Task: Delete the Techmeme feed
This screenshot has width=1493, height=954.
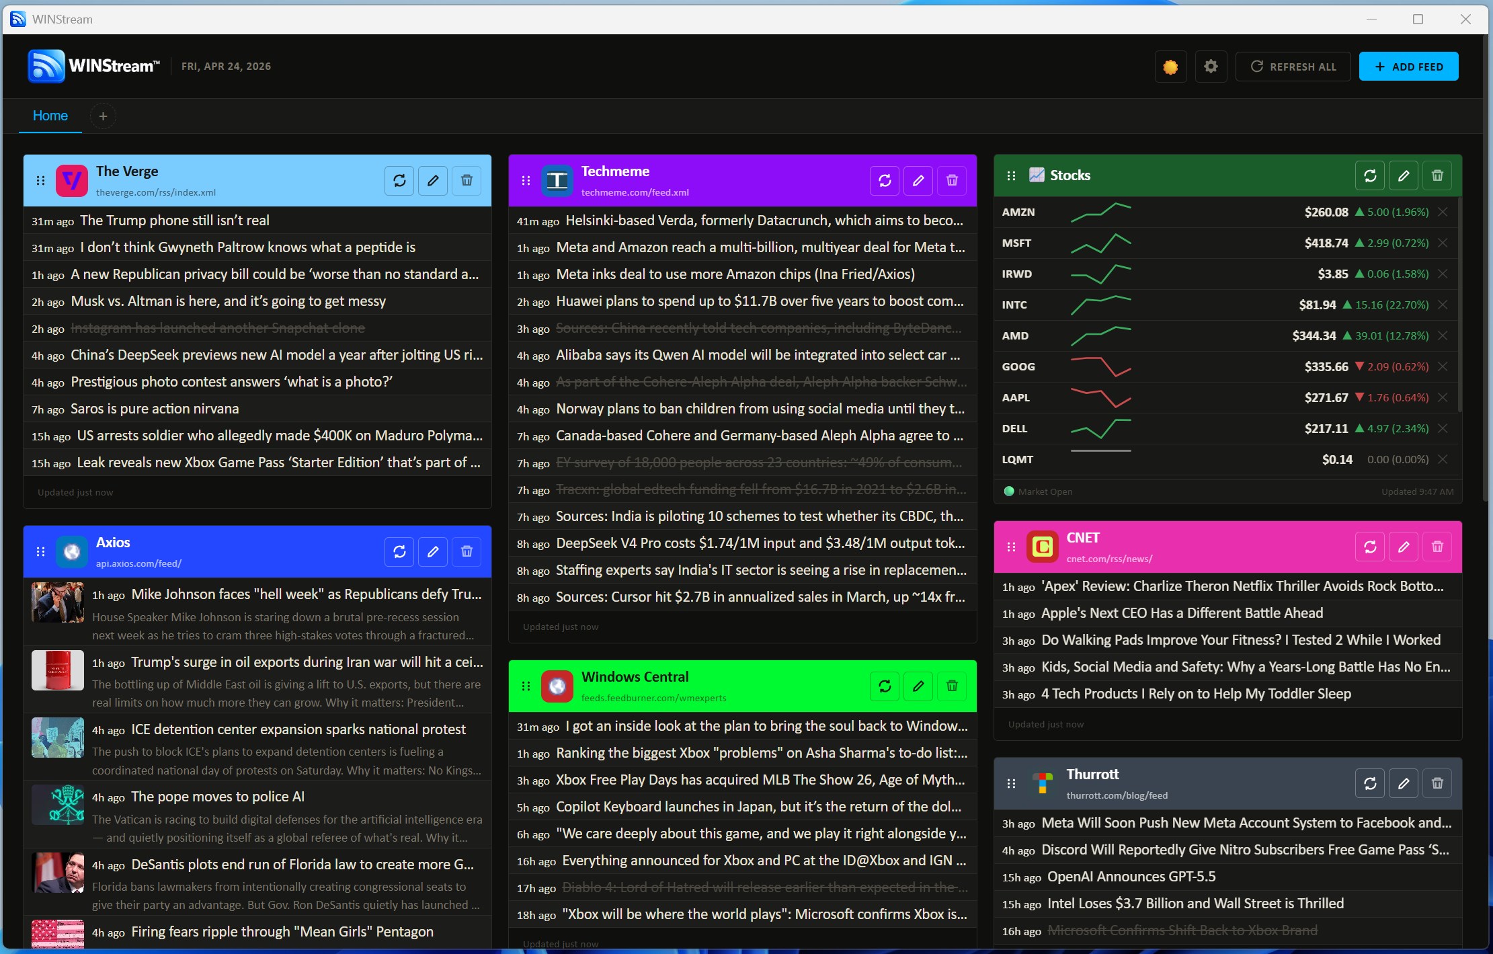Action: pos(952,180)
